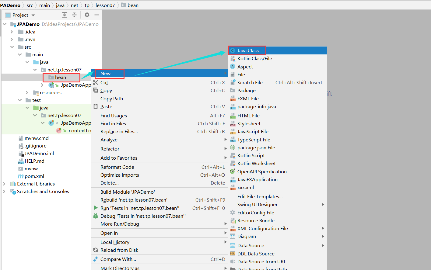Select Package in New submenu
Viewport: 431px width, 270px height.
click(x=278, y=90)
